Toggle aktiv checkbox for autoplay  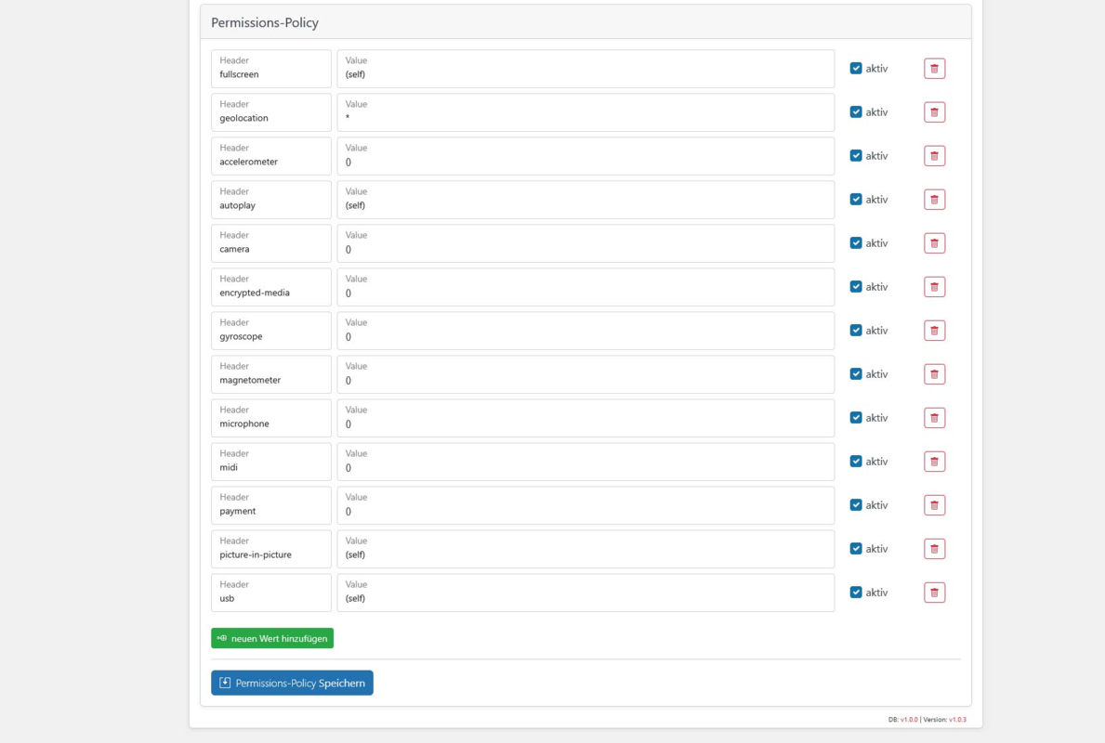click(x=856, y=200)
